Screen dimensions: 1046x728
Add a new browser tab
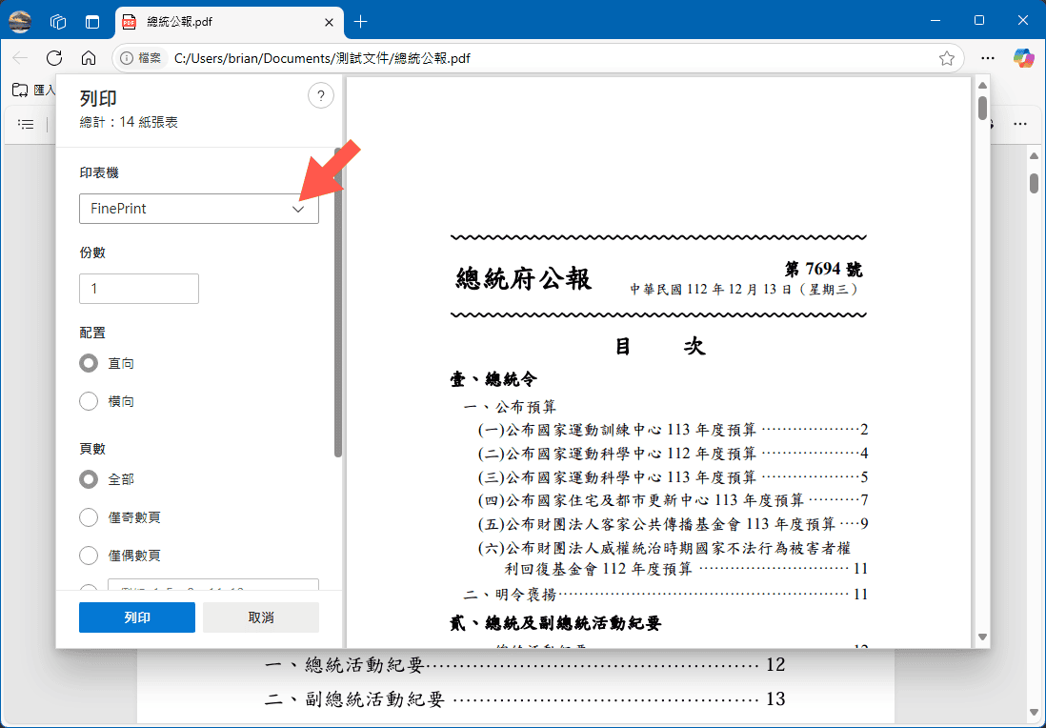[x=360, y=21]
